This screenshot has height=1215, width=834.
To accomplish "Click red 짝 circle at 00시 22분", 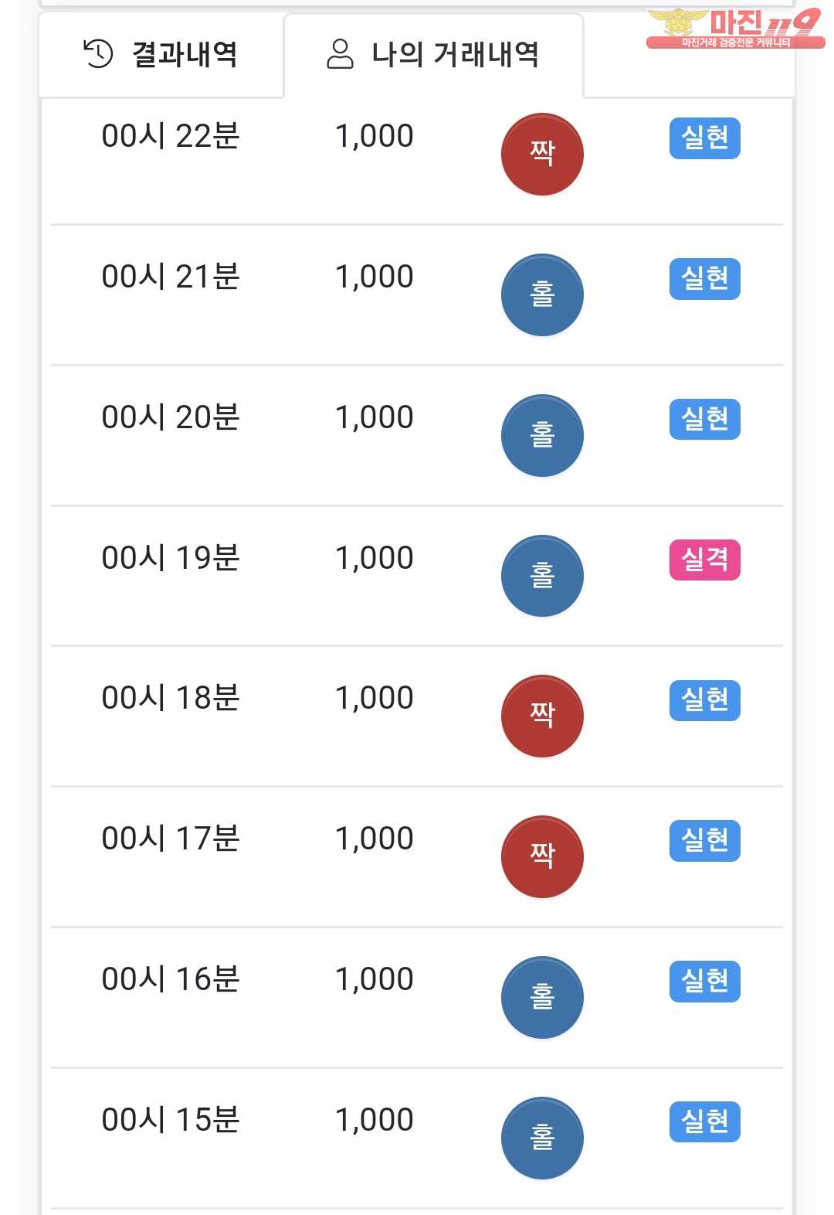I will (x=542, y=154).
